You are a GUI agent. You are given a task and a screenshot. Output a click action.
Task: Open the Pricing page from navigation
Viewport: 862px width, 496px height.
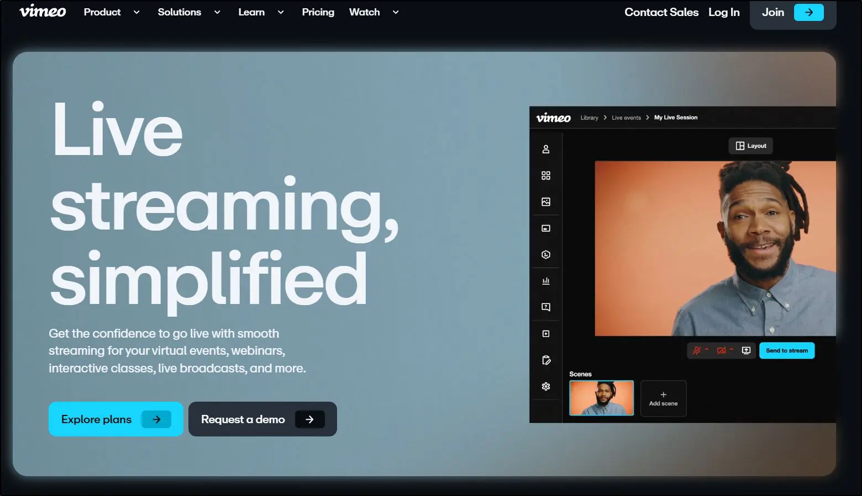(x=318, y=12)
